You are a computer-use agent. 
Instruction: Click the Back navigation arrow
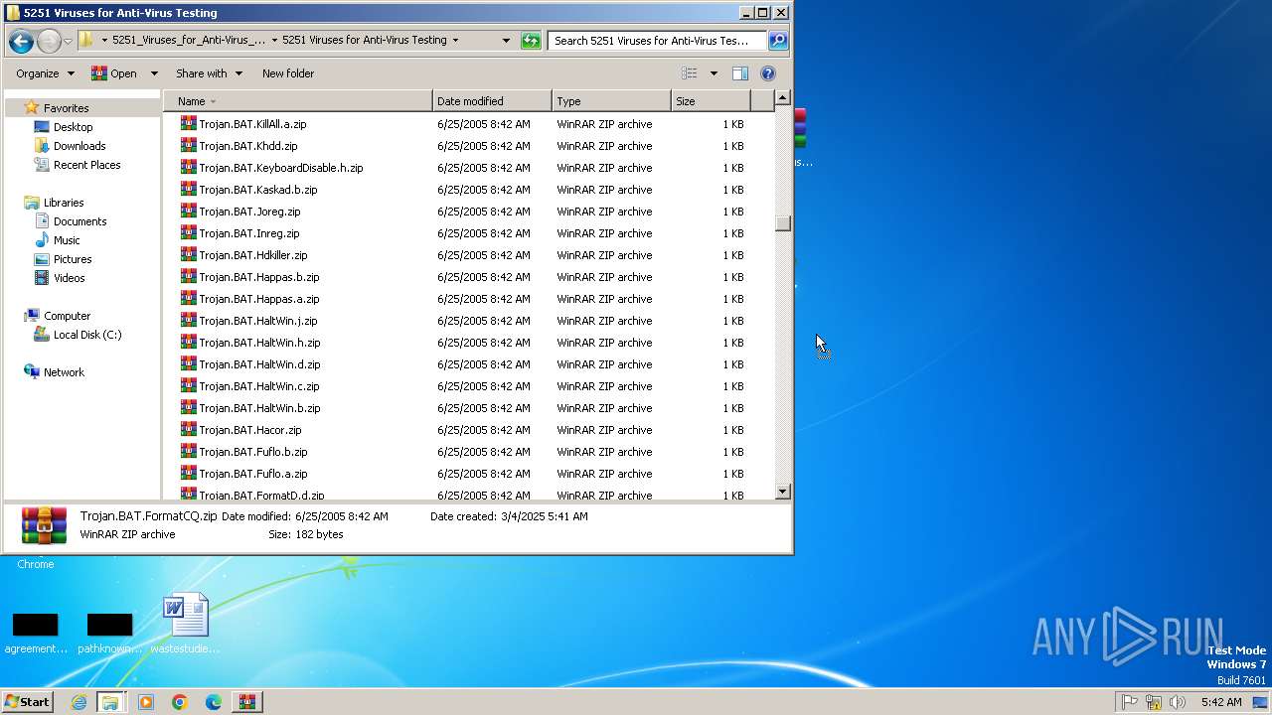pyautogui.click(x=21, y=41)
